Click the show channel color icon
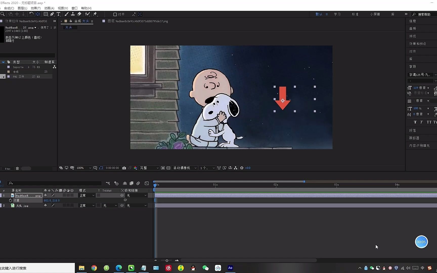 [135, 168]
